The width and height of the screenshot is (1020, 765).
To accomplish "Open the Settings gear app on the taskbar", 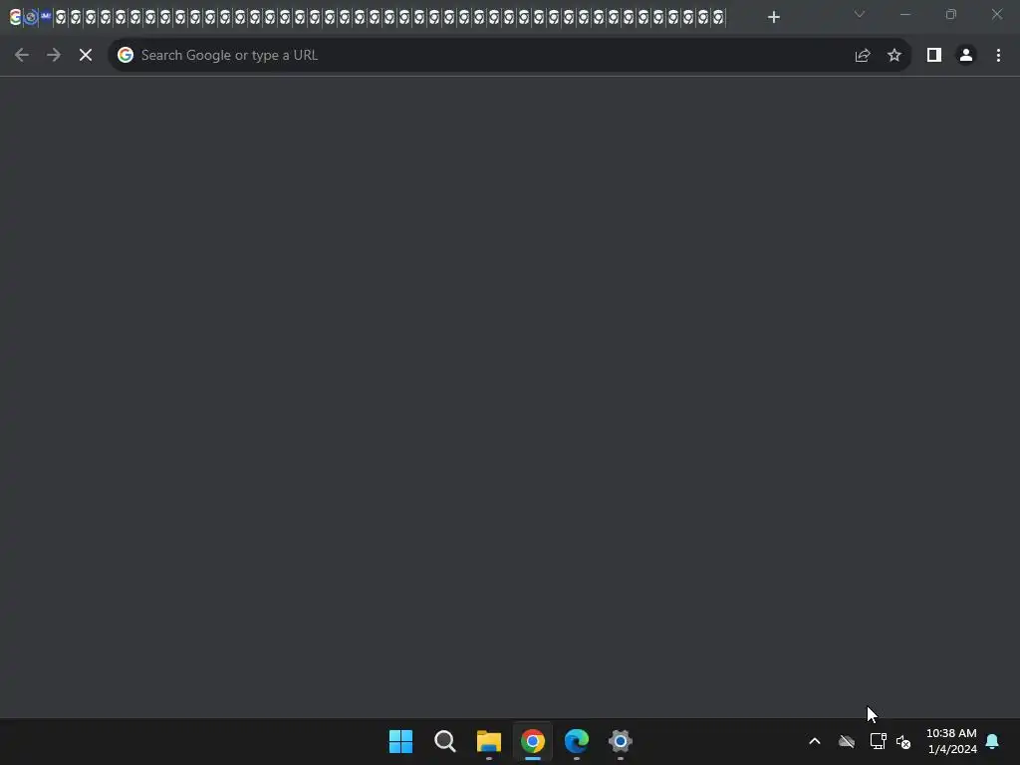I will point(620,741).
